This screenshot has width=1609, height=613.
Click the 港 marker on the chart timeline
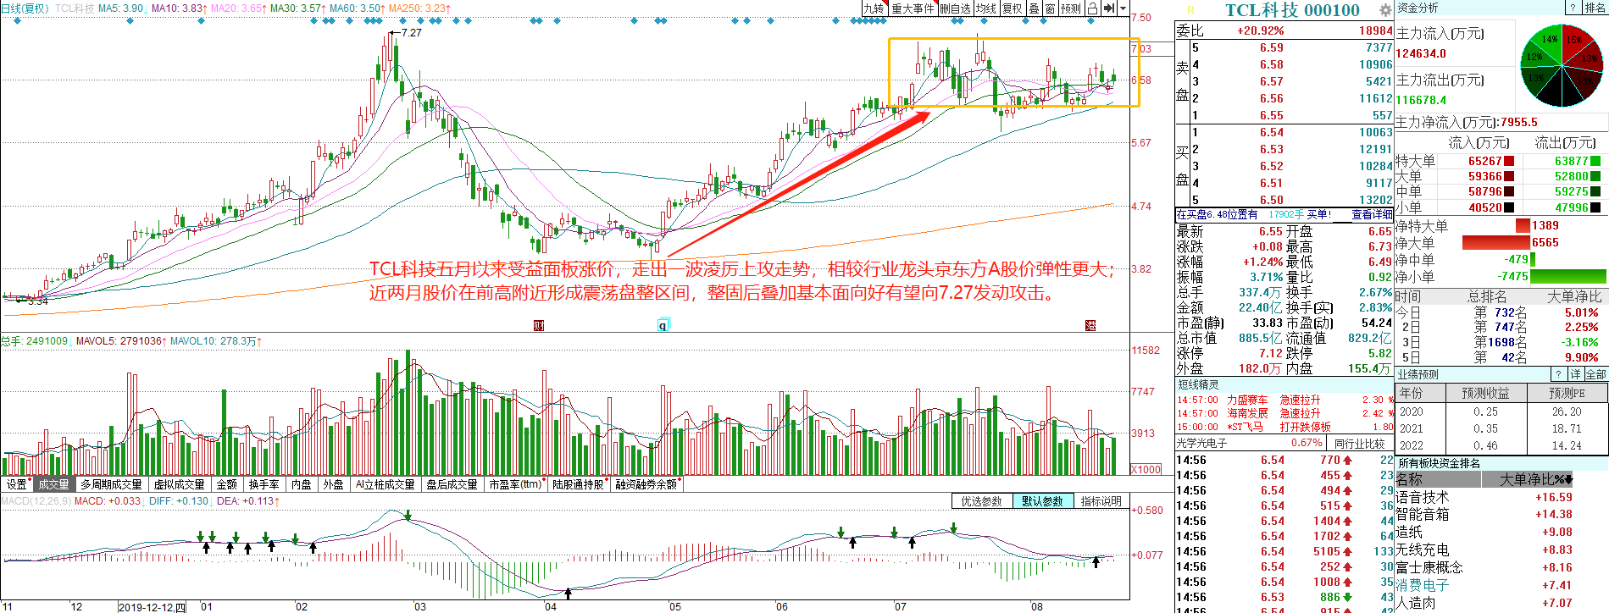1091,325
